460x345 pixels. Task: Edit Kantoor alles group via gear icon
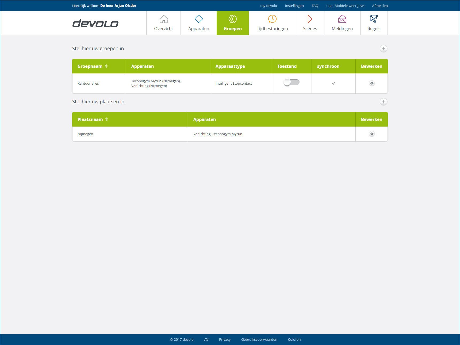(372, 83)
